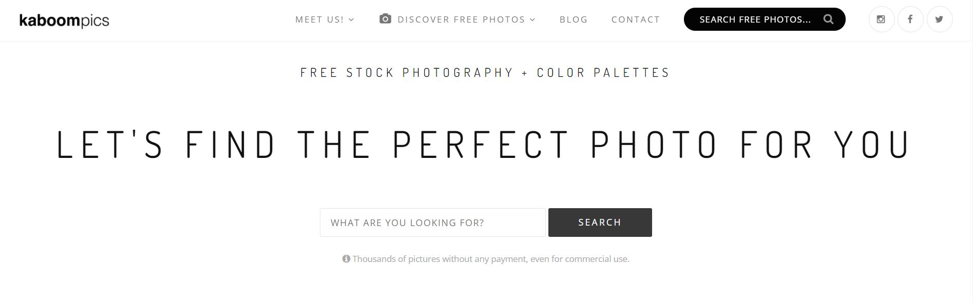The height and width of the screenshot is (303, 973).
Task: Open the Facebook social icon
Action: (910, 19)
